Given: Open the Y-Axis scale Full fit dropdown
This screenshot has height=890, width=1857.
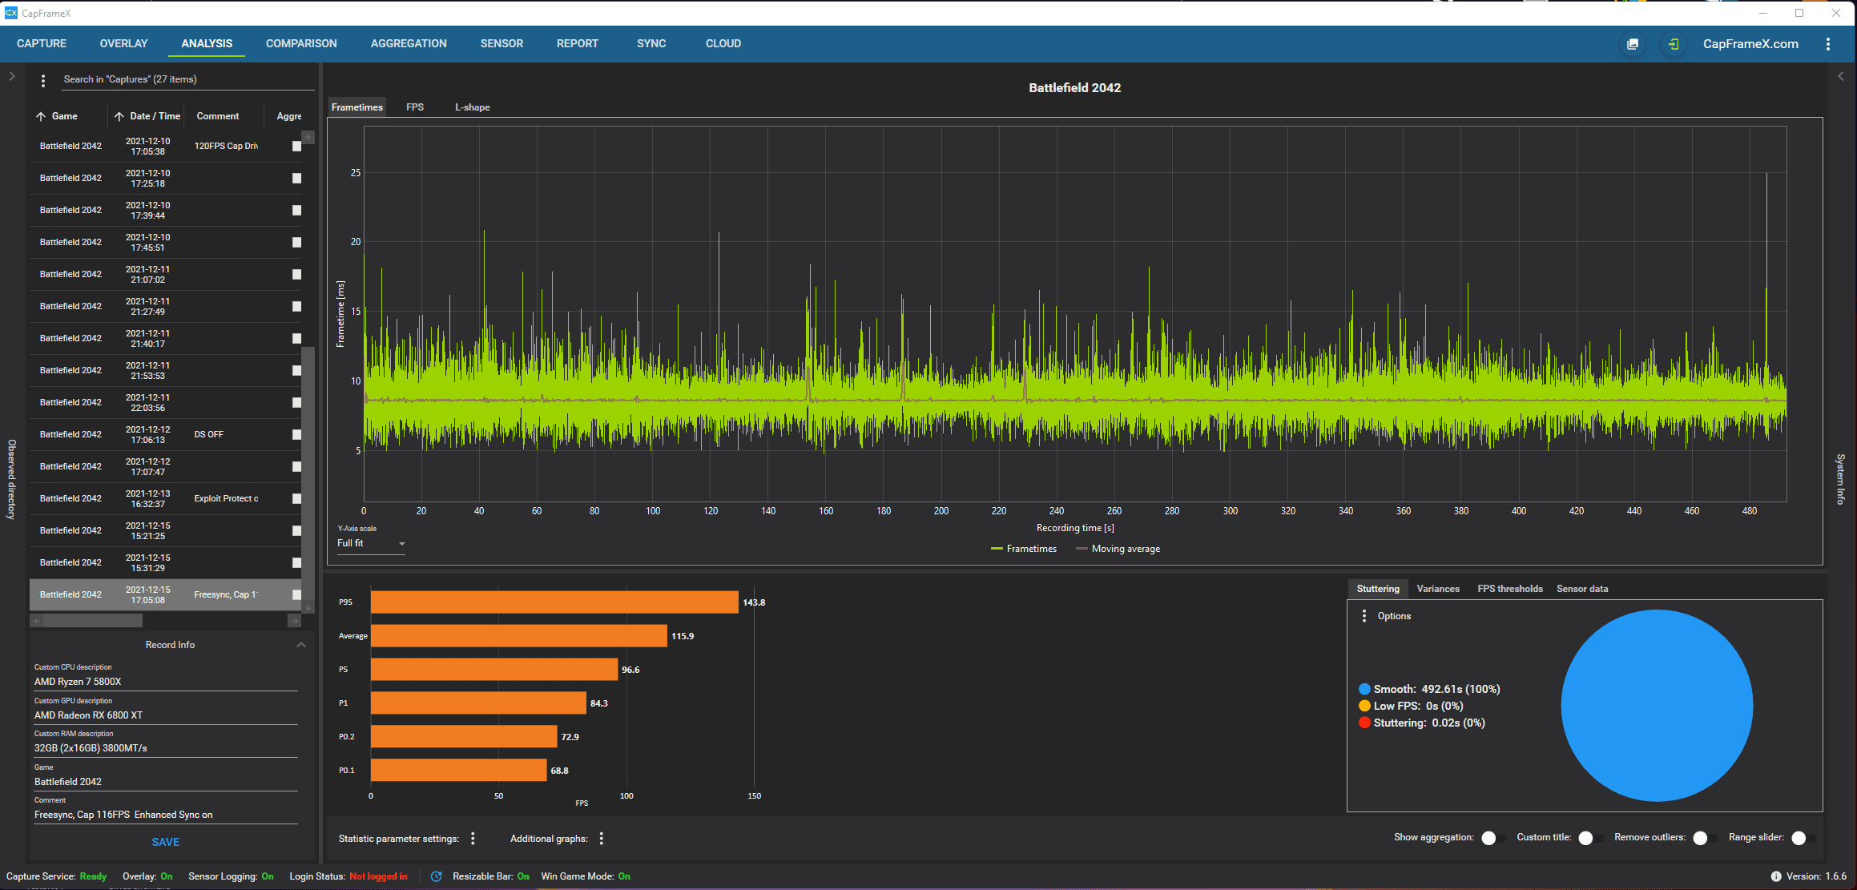Looking at the screenshot, I should coord(371,543).
